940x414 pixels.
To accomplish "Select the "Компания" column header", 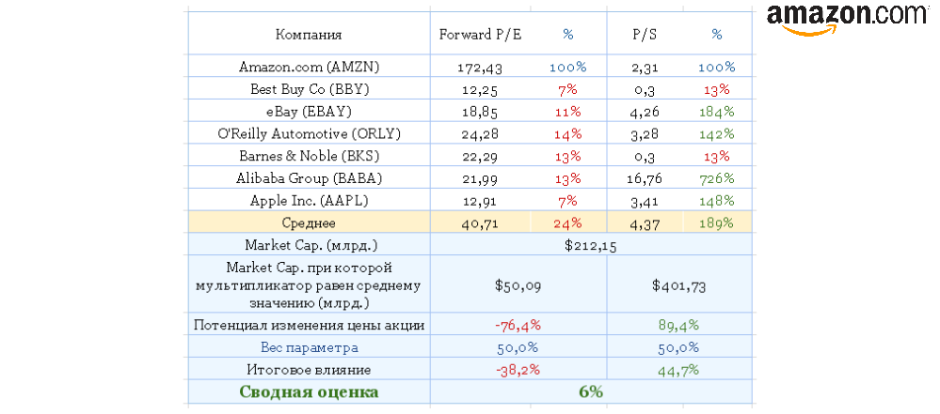I will (309, 35).
